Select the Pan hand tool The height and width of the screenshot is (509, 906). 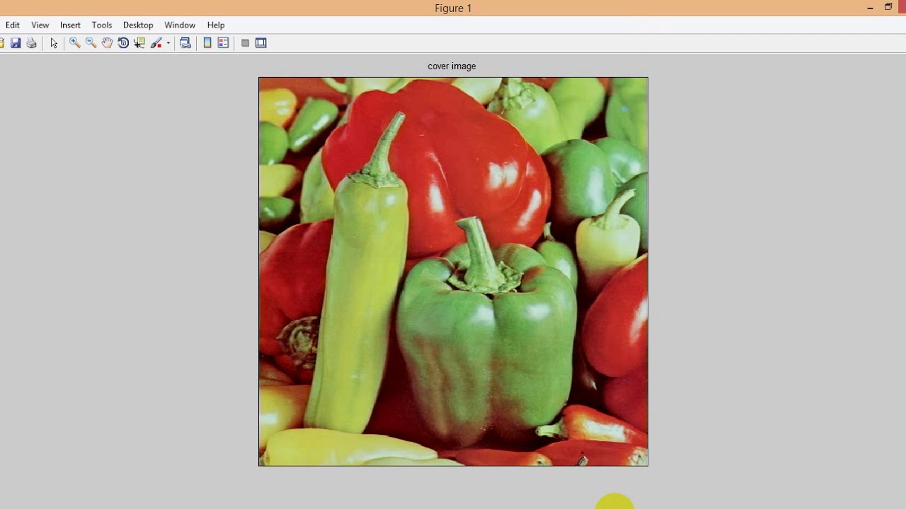107,43
